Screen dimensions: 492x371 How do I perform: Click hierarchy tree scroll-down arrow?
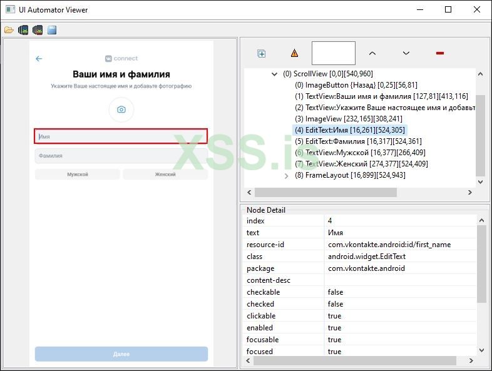point(480,182)
